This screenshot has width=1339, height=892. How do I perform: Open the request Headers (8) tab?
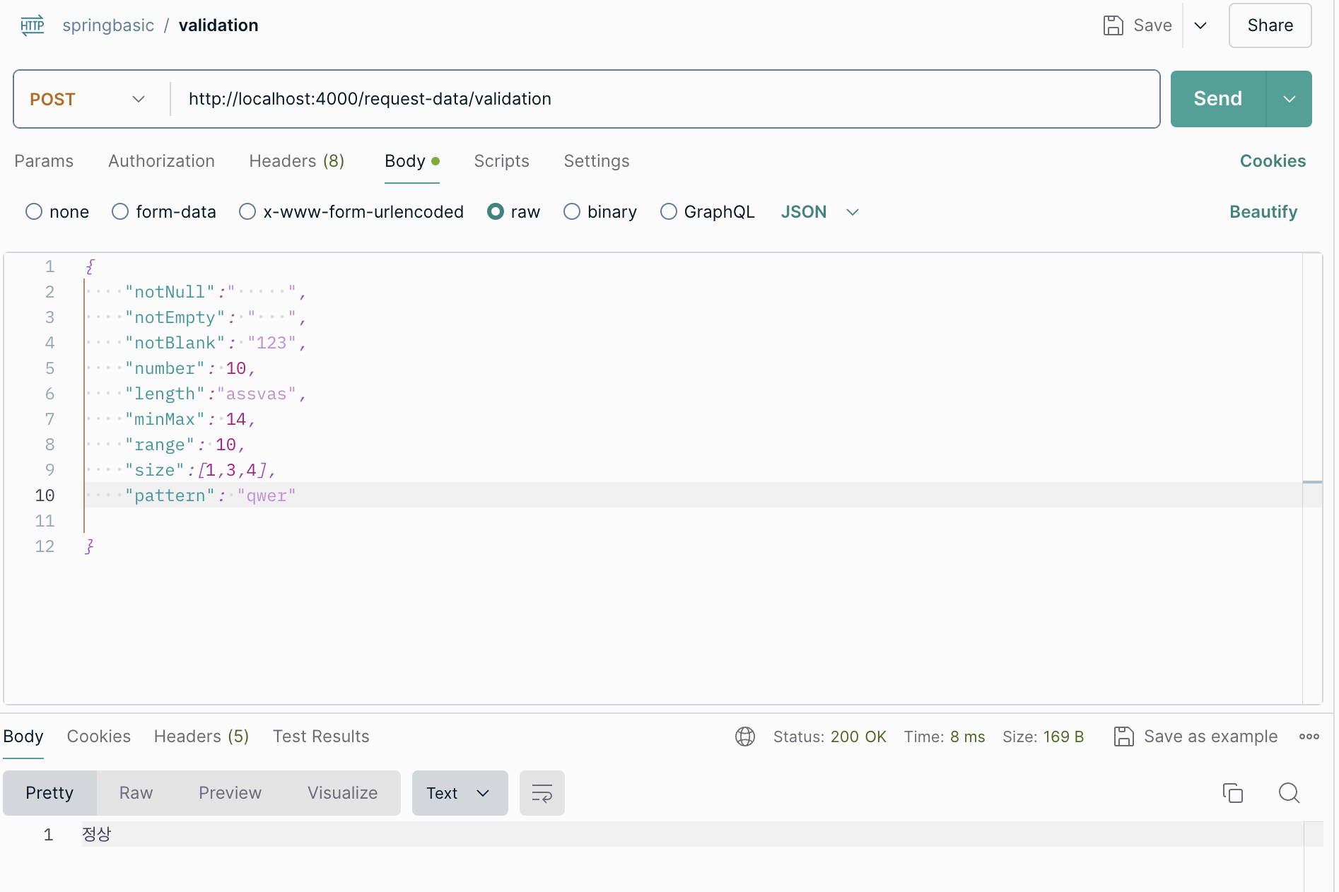click(297, 161)
